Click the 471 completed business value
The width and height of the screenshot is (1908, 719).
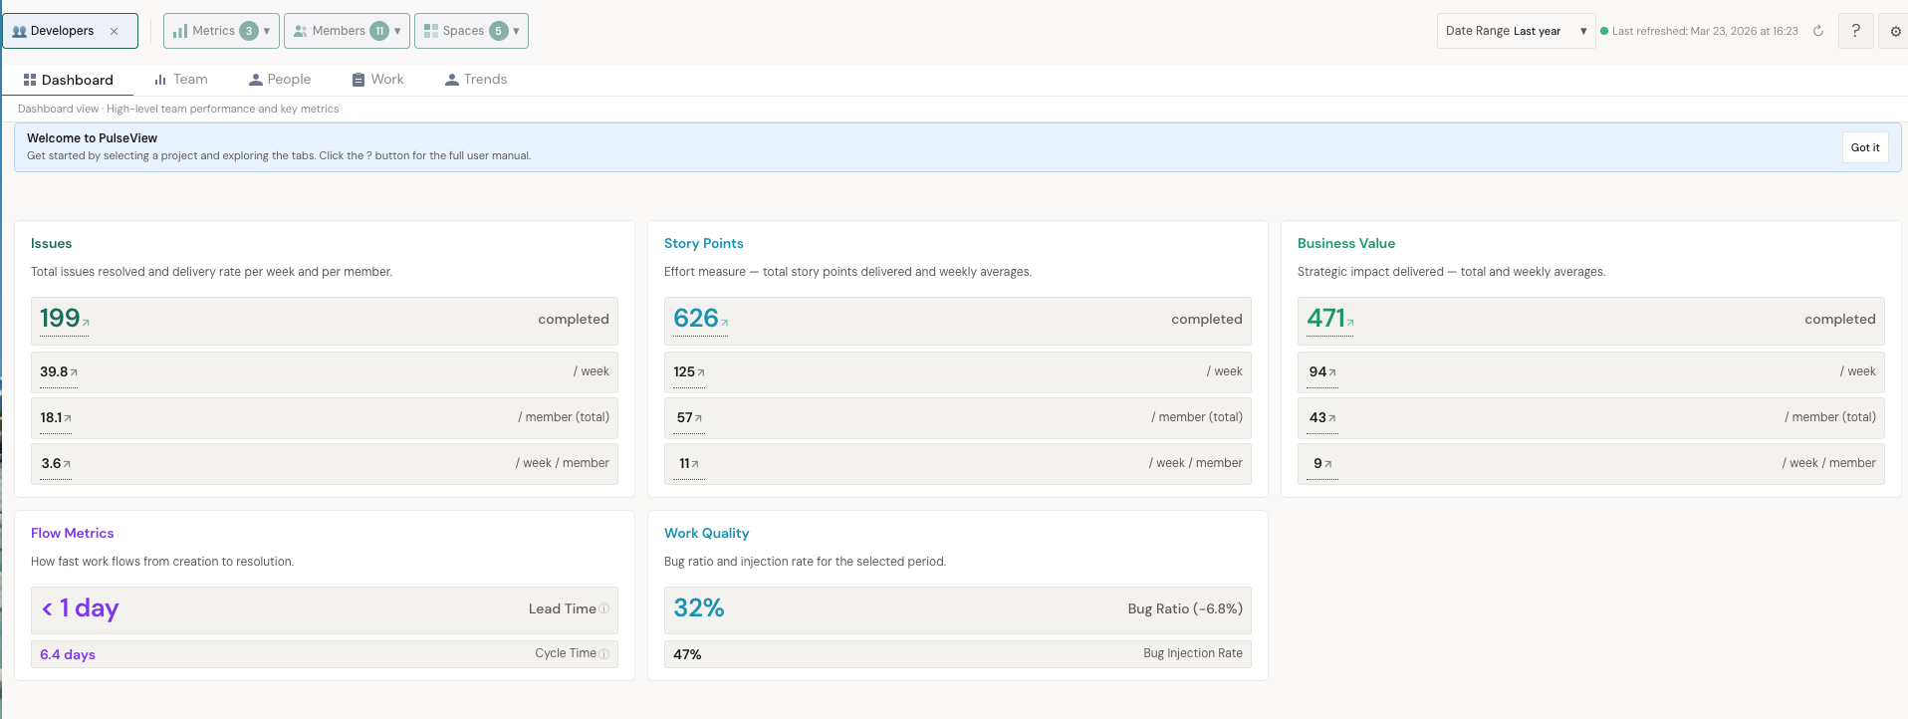(1326, 319)
